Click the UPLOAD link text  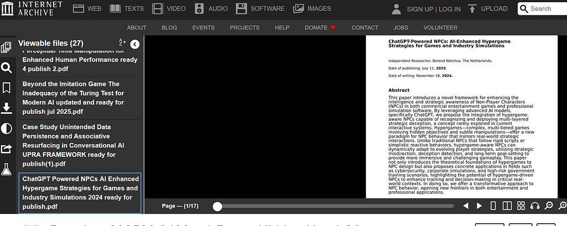tap(494, 9)
